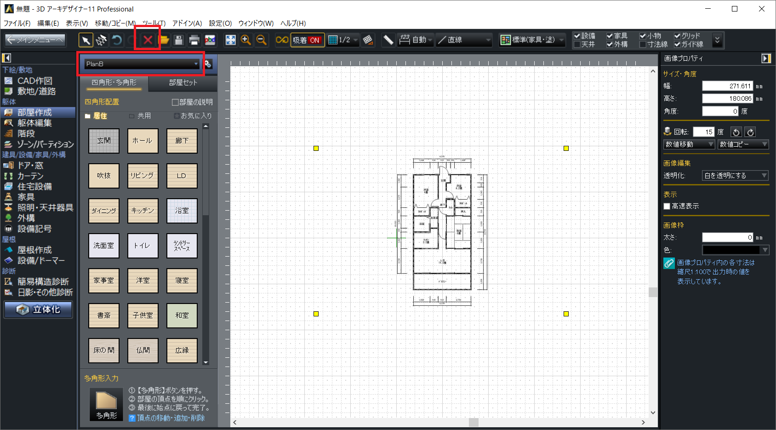Rotate image clockwise in properties panel
Image resolution: width=776 pixels, height=430 pixels.
click(750, 132)
